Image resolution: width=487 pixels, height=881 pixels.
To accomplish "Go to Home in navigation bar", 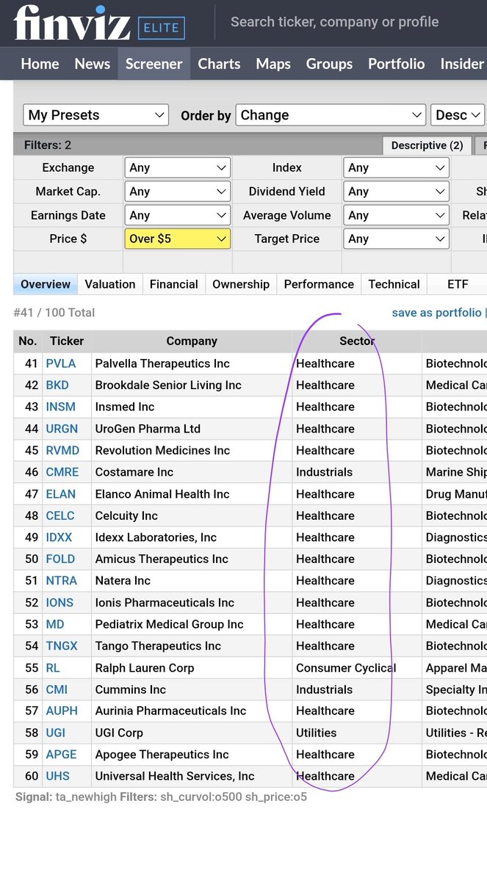I will click(x=40, y=64).
